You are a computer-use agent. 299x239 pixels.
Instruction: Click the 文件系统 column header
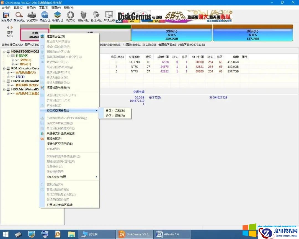point(134,57)
